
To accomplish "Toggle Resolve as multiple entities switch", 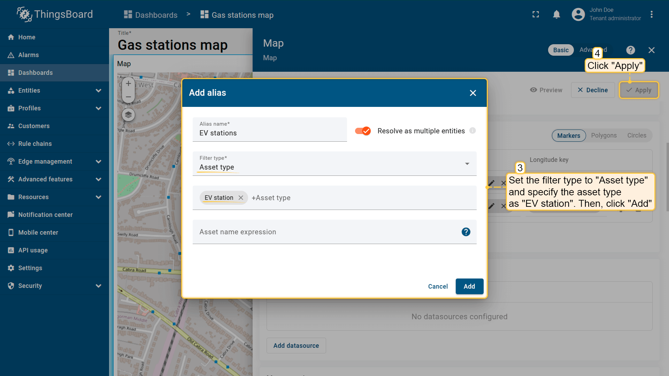I will coord(363,131).
